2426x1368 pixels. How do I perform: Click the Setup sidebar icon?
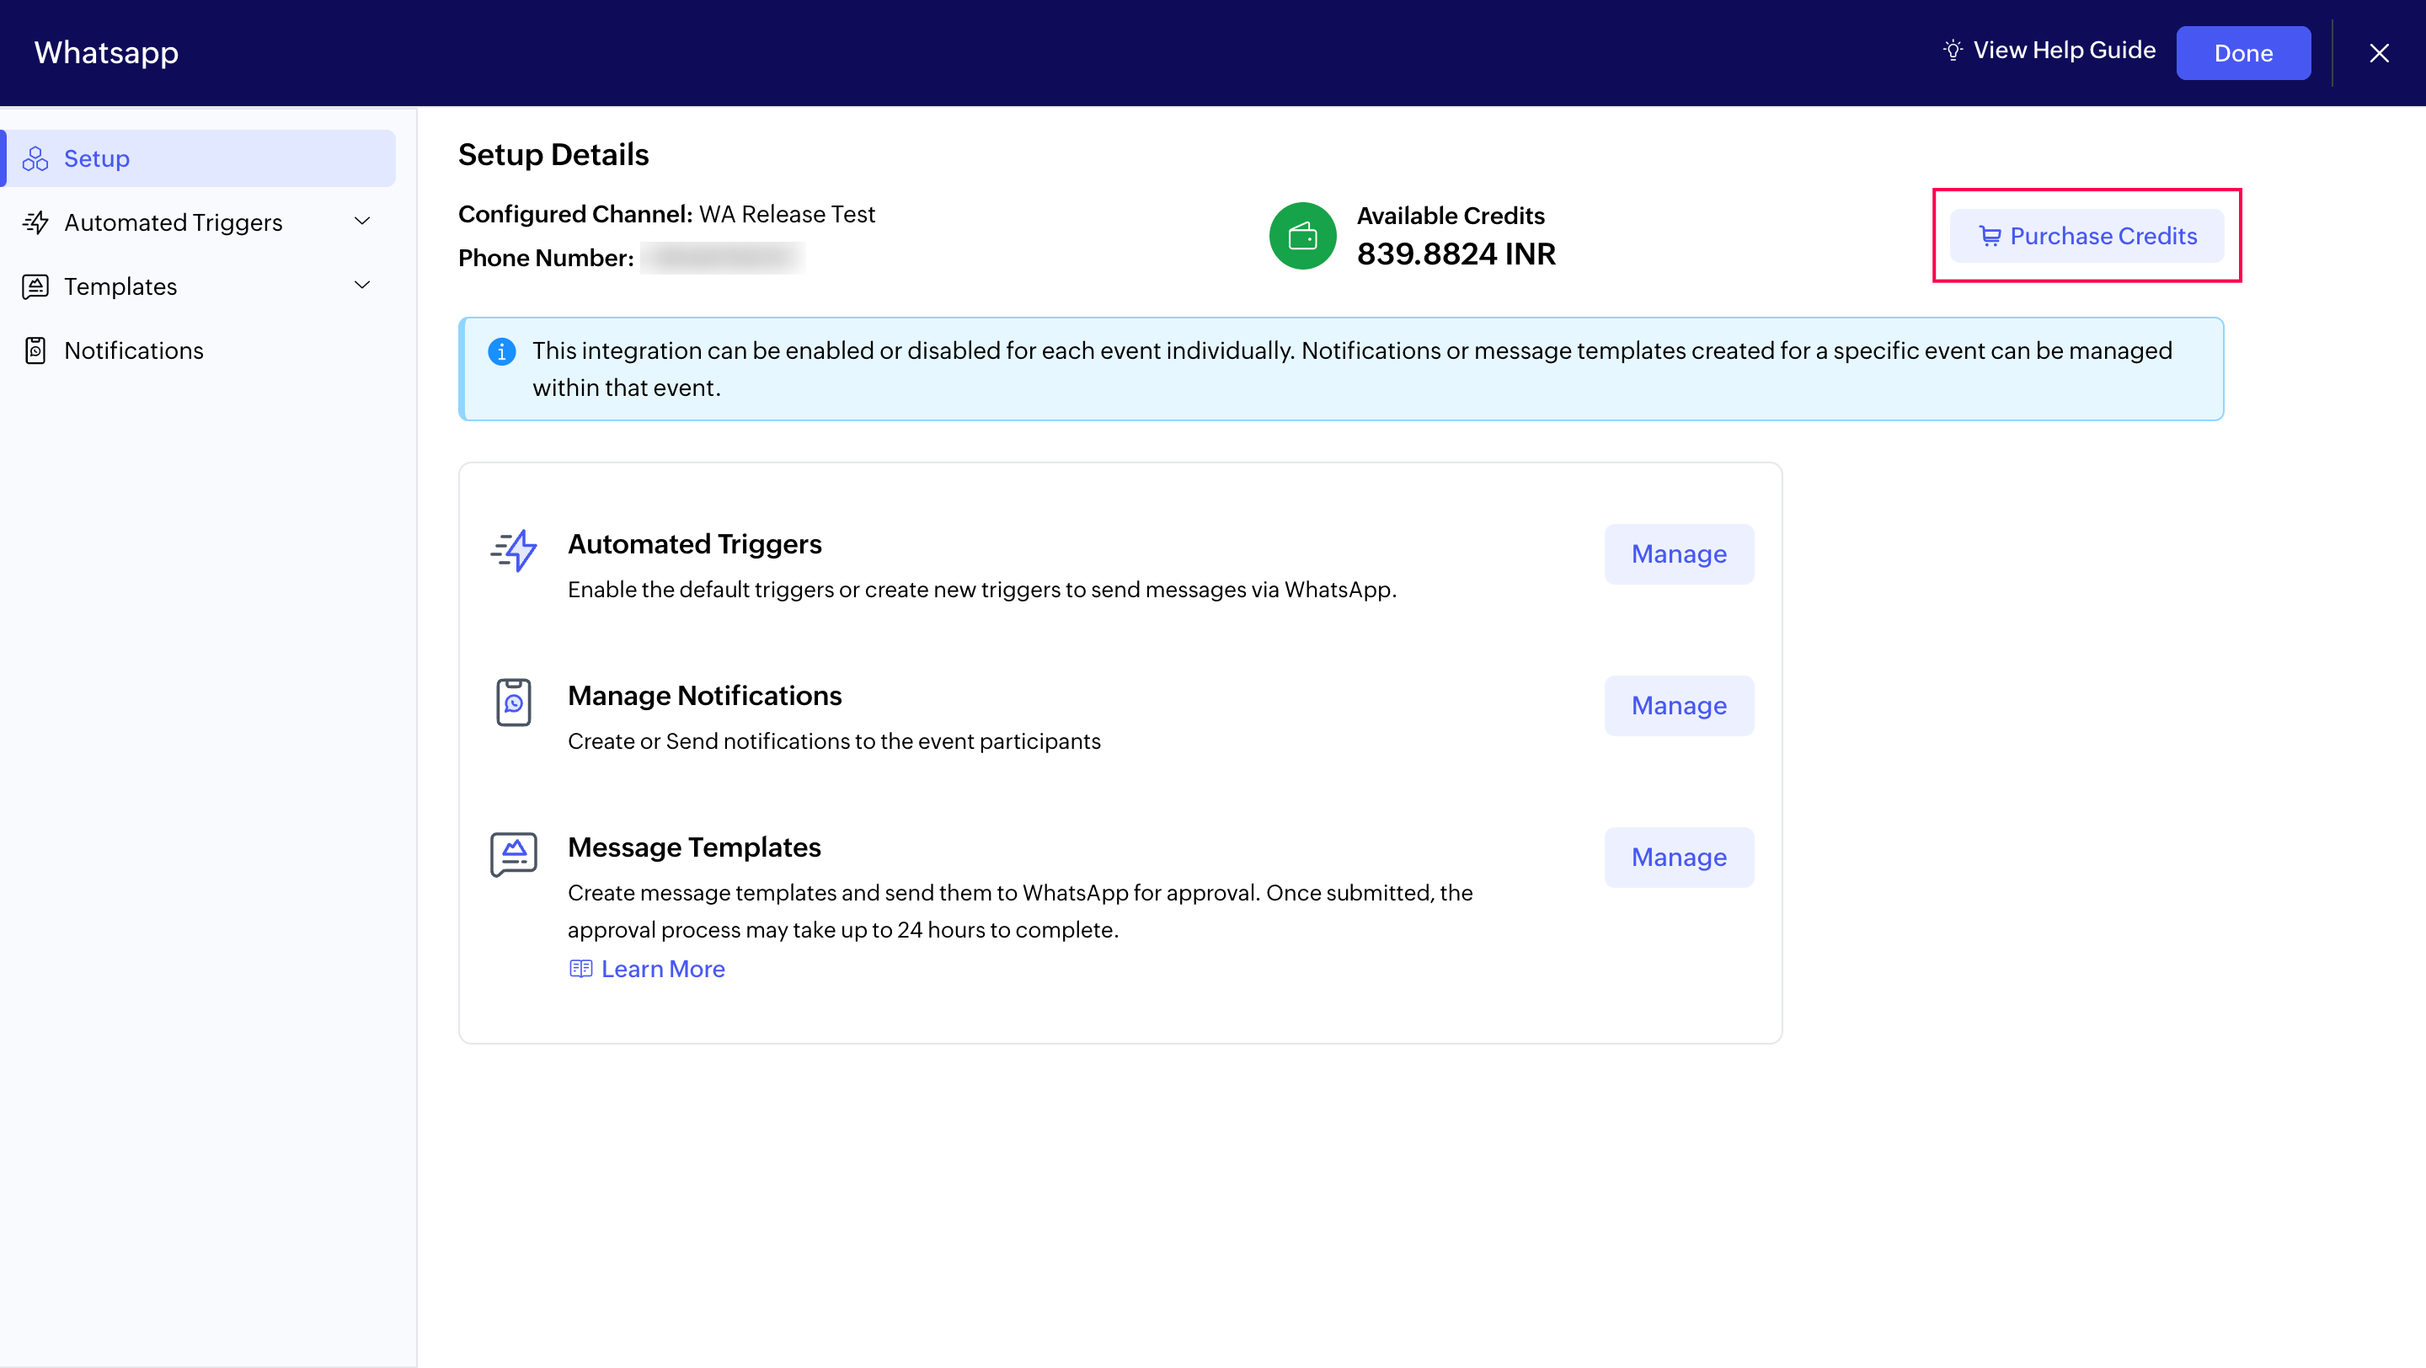point(35,158)
